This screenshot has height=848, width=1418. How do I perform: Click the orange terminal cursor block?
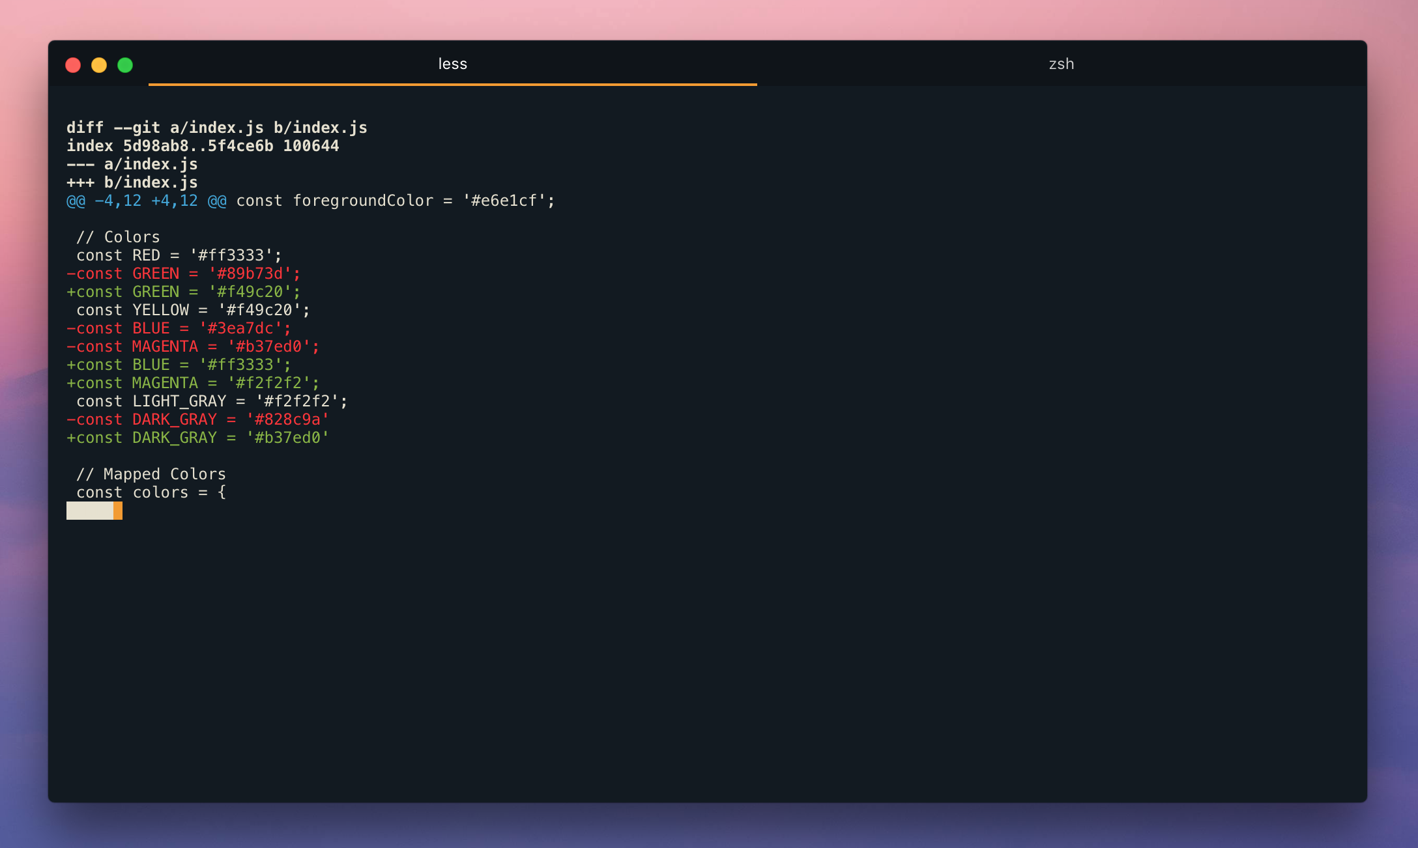[118, 511]
